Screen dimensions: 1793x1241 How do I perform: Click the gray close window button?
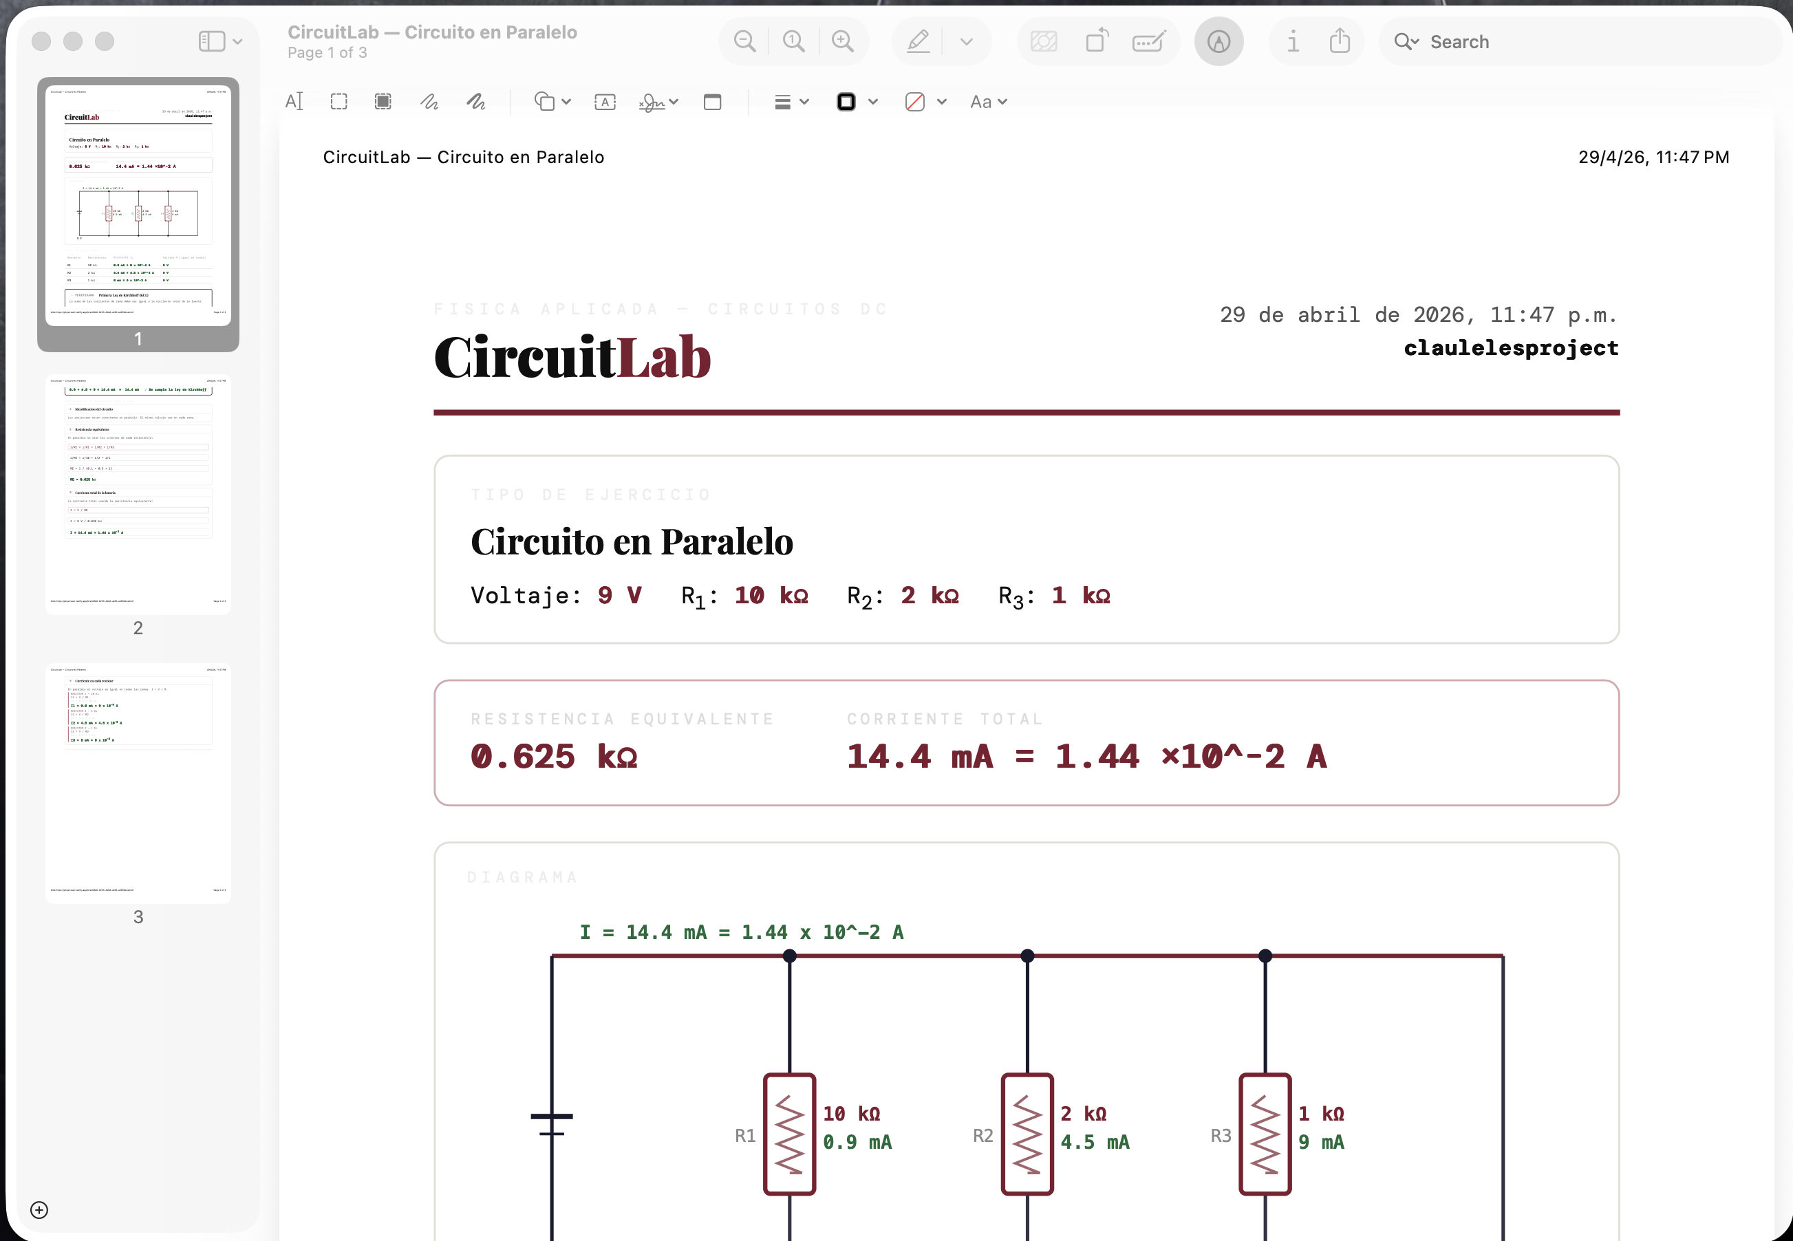pos(41,41)
